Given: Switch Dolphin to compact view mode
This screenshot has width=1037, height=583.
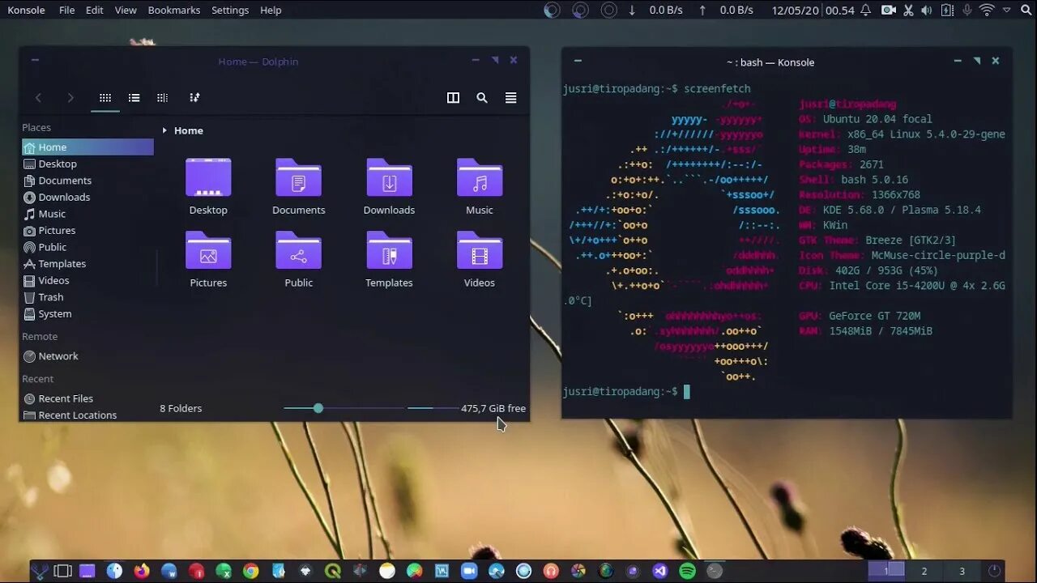Looking at the screenshot, I should [x=134, y=98].
